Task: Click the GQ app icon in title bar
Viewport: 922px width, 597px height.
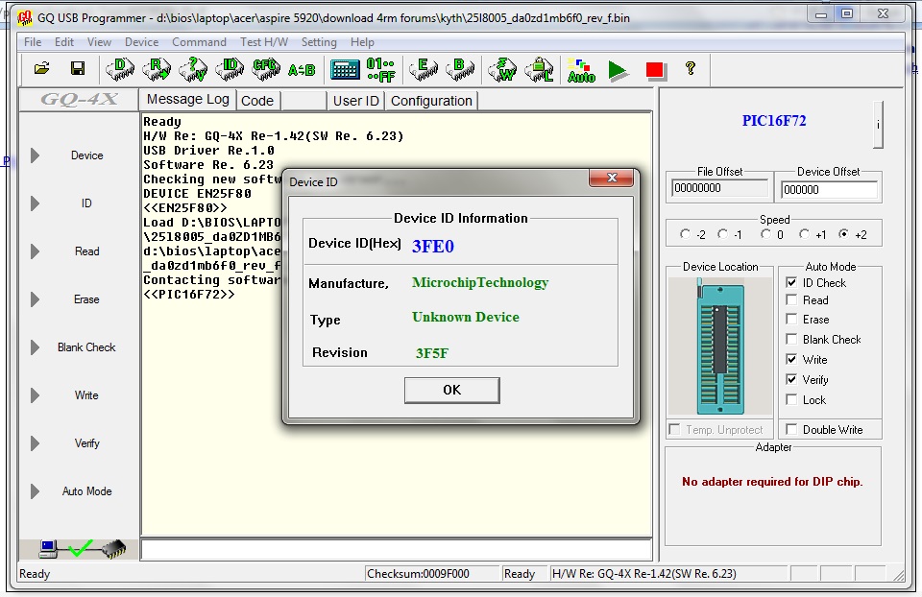Action: (x=25, y=18)
